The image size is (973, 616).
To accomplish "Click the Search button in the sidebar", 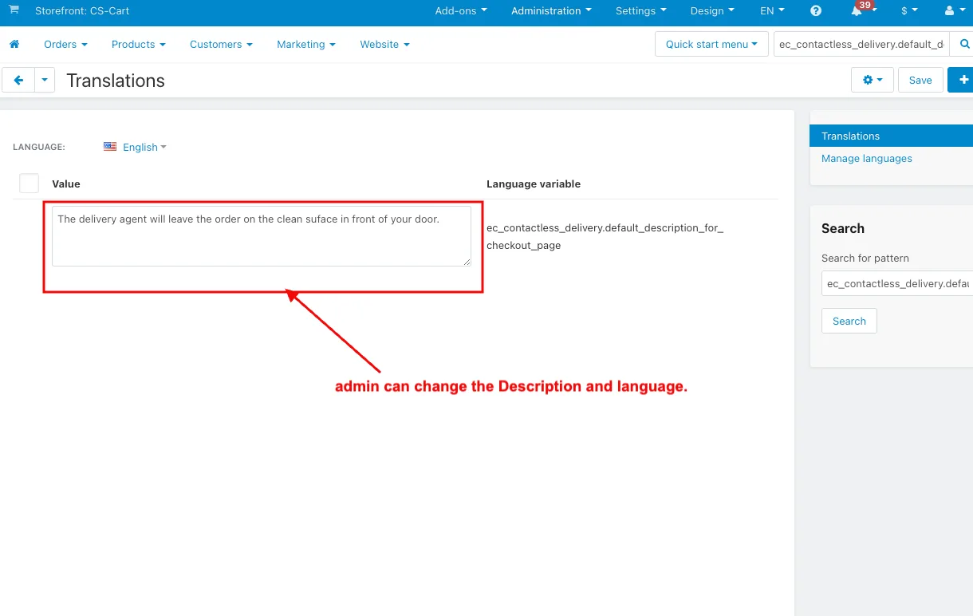I will (849, 321).
